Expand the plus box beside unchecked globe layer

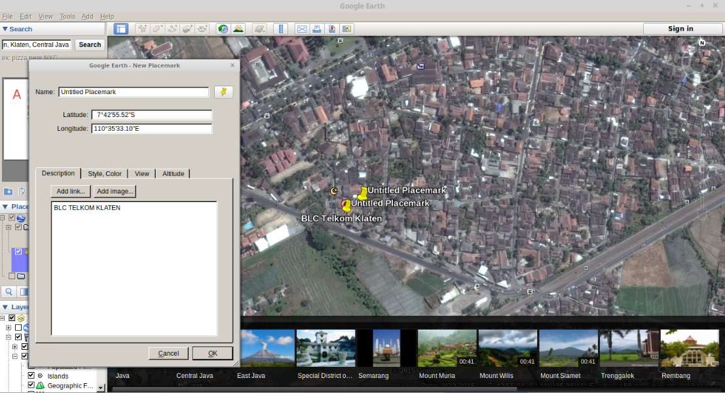[x=9, y=328]
